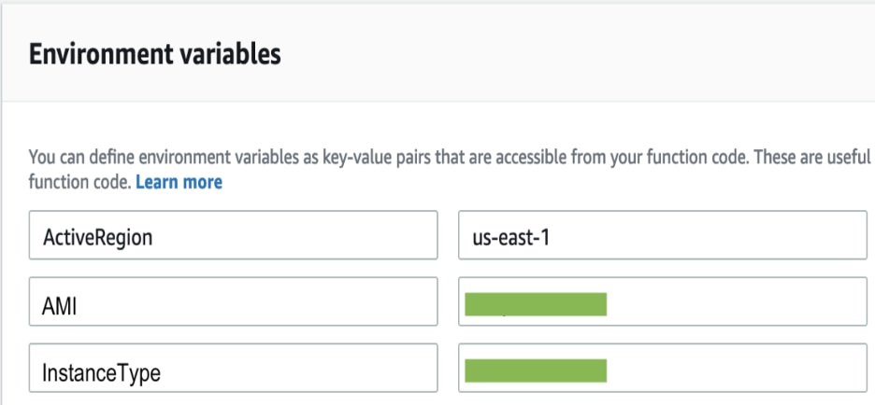The image size is (875, 405).
Task: Click blank space after the ActiveRegion key text
Action: (x=295, y=235)
